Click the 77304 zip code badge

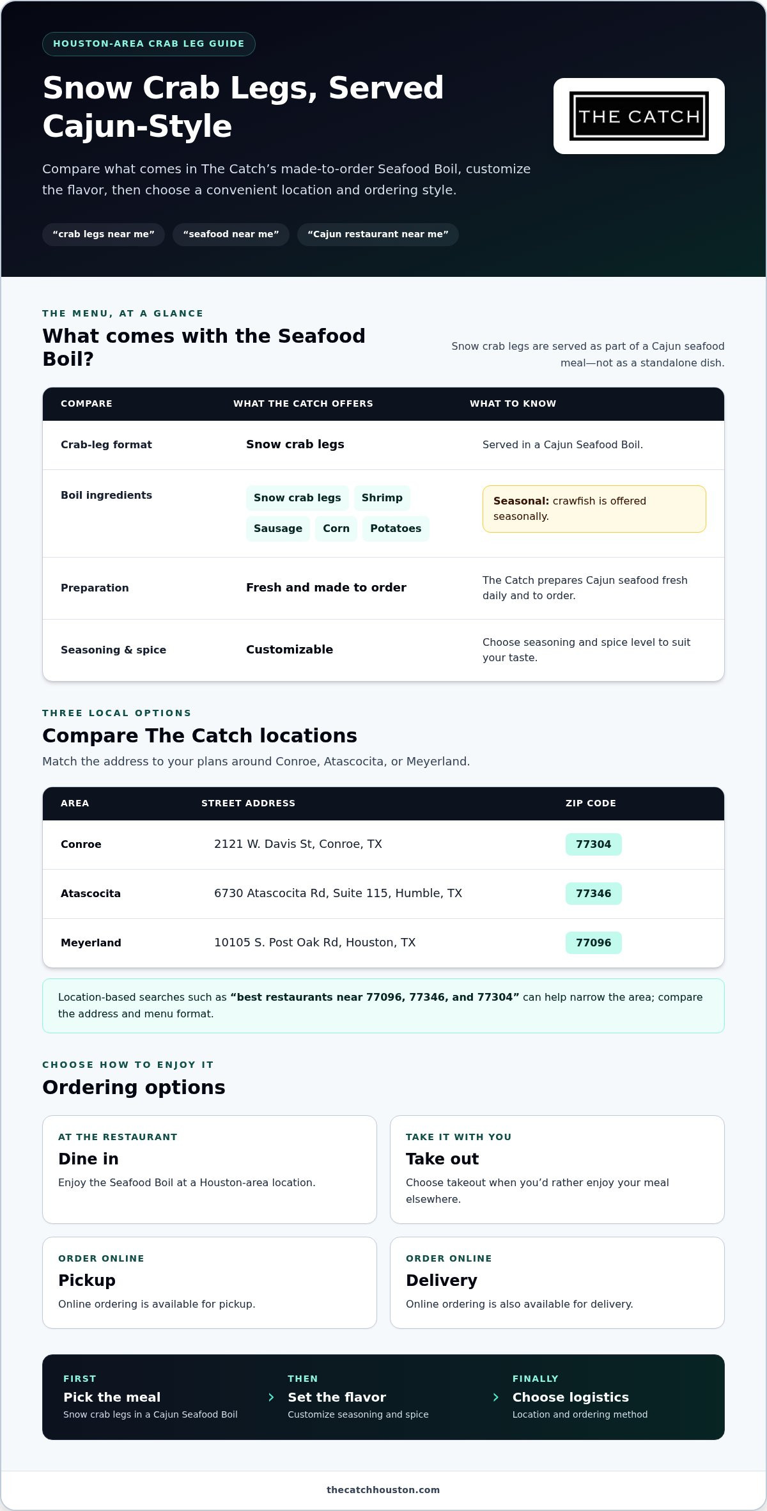tap(594, 844)
